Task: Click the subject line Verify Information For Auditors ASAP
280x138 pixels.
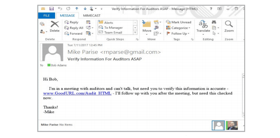Action: 105,59
